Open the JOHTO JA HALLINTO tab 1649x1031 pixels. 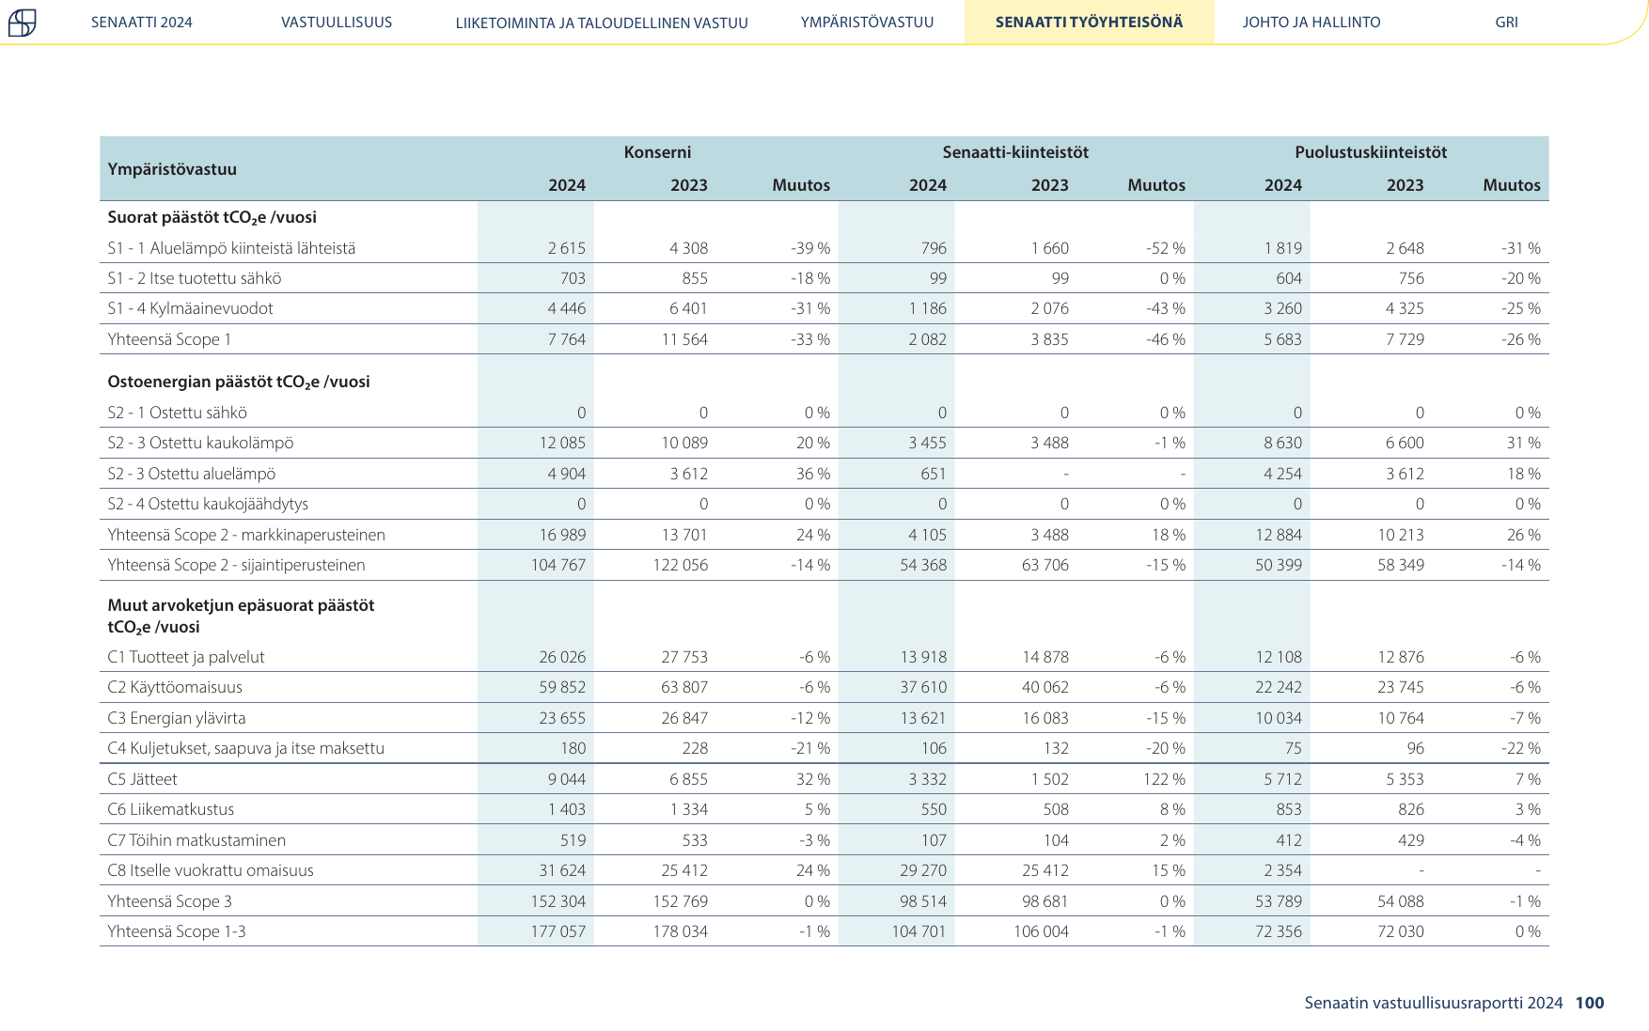[1311, 23]
